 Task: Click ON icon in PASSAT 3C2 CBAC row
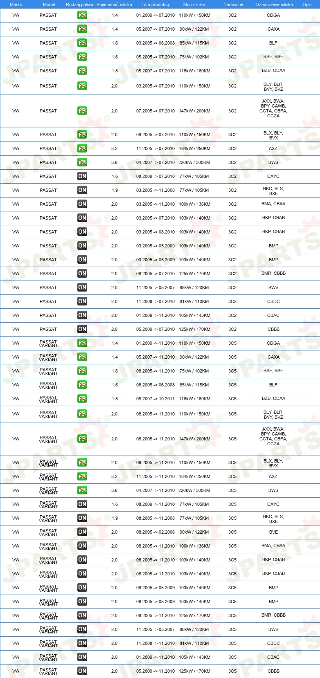[82, 315]
